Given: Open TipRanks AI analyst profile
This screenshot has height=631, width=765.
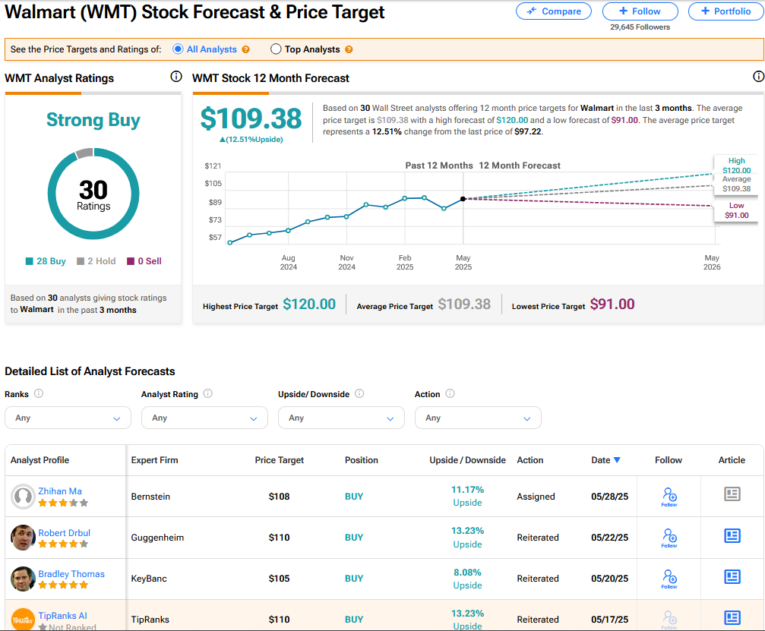Looking at the screenshot, I should (x=62, y=616).
